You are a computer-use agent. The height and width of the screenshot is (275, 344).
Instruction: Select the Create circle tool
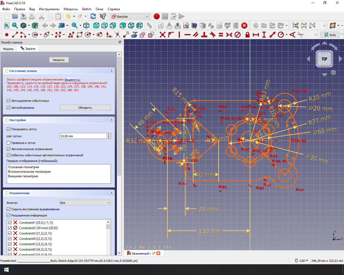pyautogui.click(x=35, y=35)
